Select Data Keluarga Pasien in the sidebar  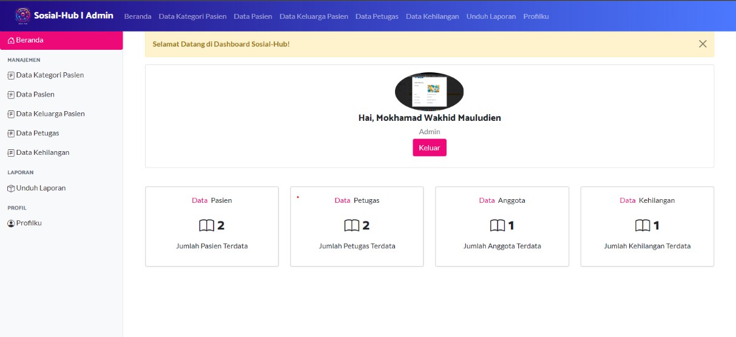click(x=50, y=114)
